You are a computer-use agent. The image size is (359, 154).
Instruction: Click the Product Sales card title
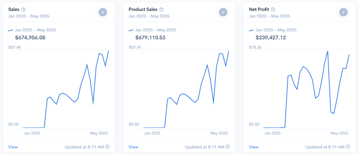click(x=143, y=10)
